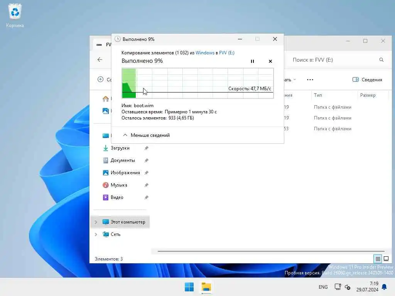This screenshot has width=395, height=296.
Task: Switch to large thumbnails view
Action: click(x=386, y=259)
